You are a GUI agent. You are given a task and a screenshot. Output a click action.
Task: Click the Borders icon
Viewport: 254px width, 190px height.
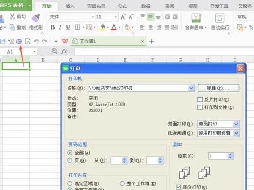coord(77,27)
